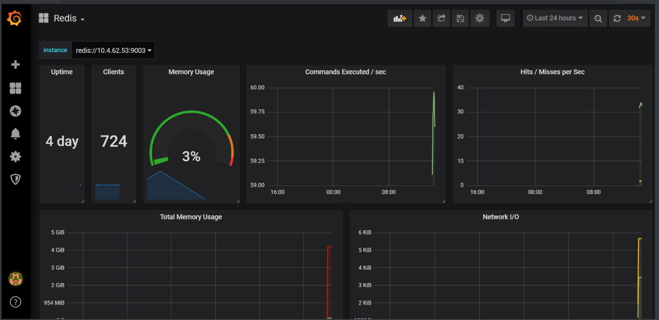Image resolution: width=659 pixels, height=320 pixels.
Task: Open the Server Admin shield icon
Action: pos(15,179)
